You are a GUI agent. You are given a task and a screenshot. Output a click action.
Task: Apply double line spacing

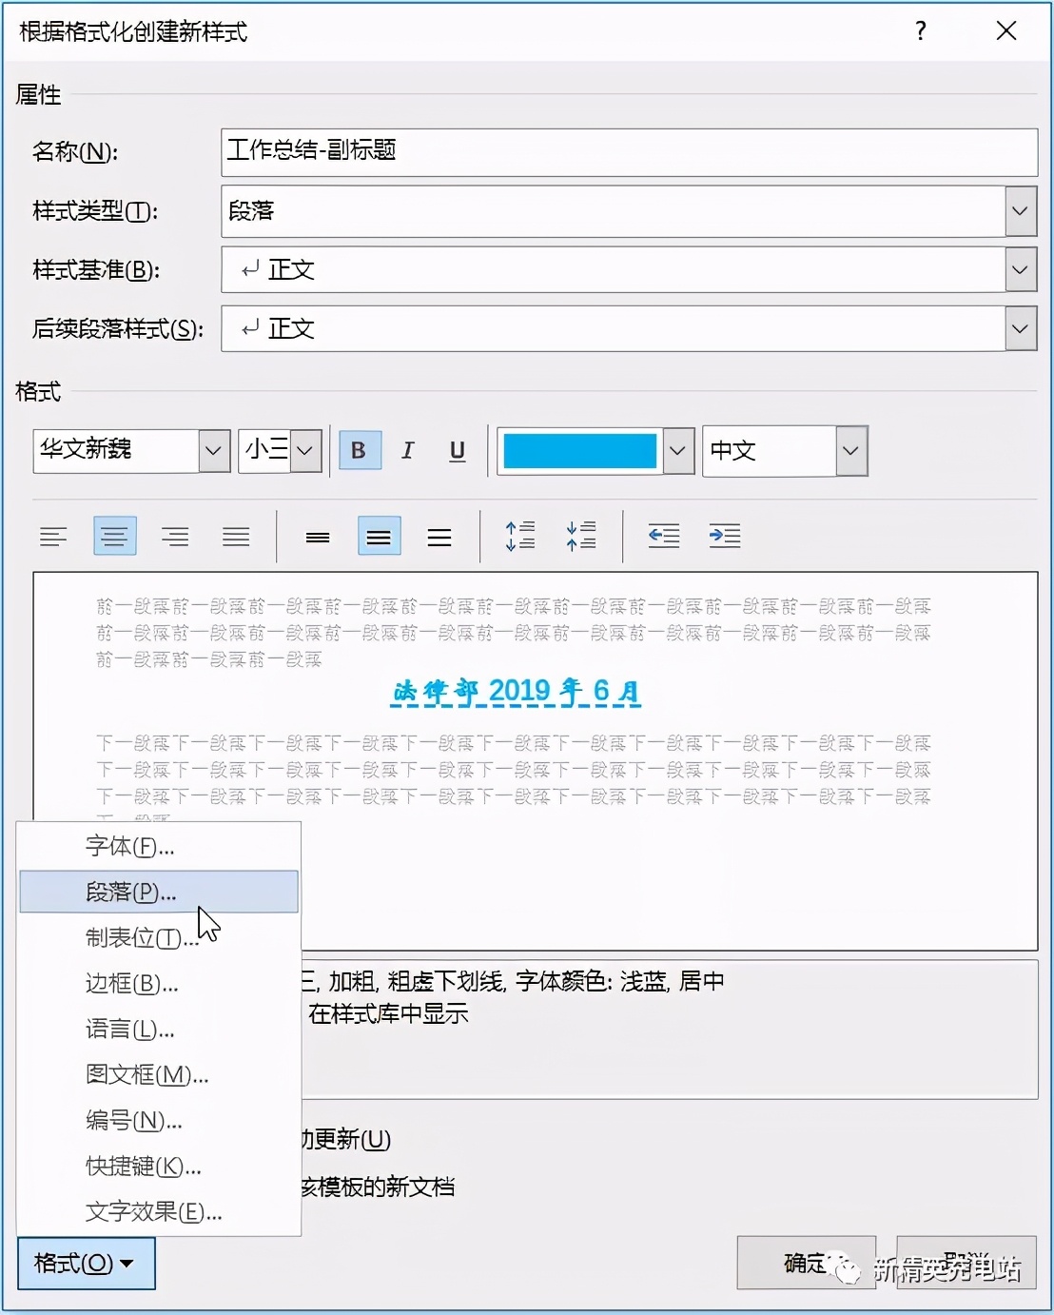pos(439,537)
